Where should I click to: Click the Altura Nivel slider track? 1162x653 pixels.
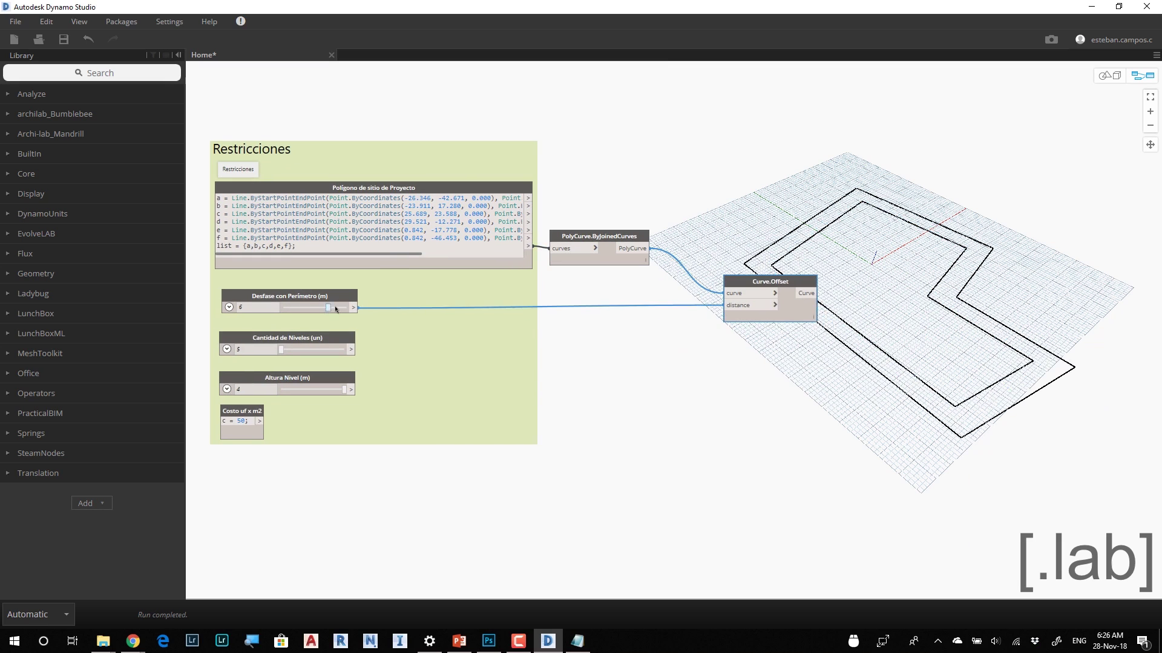coord(312,389)
